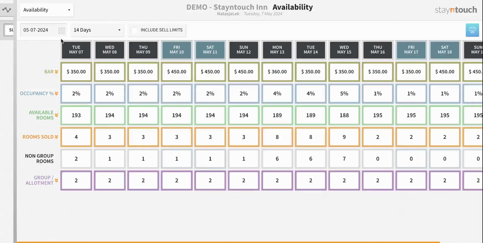Click the 5% occupancy cell

point(344,93)
